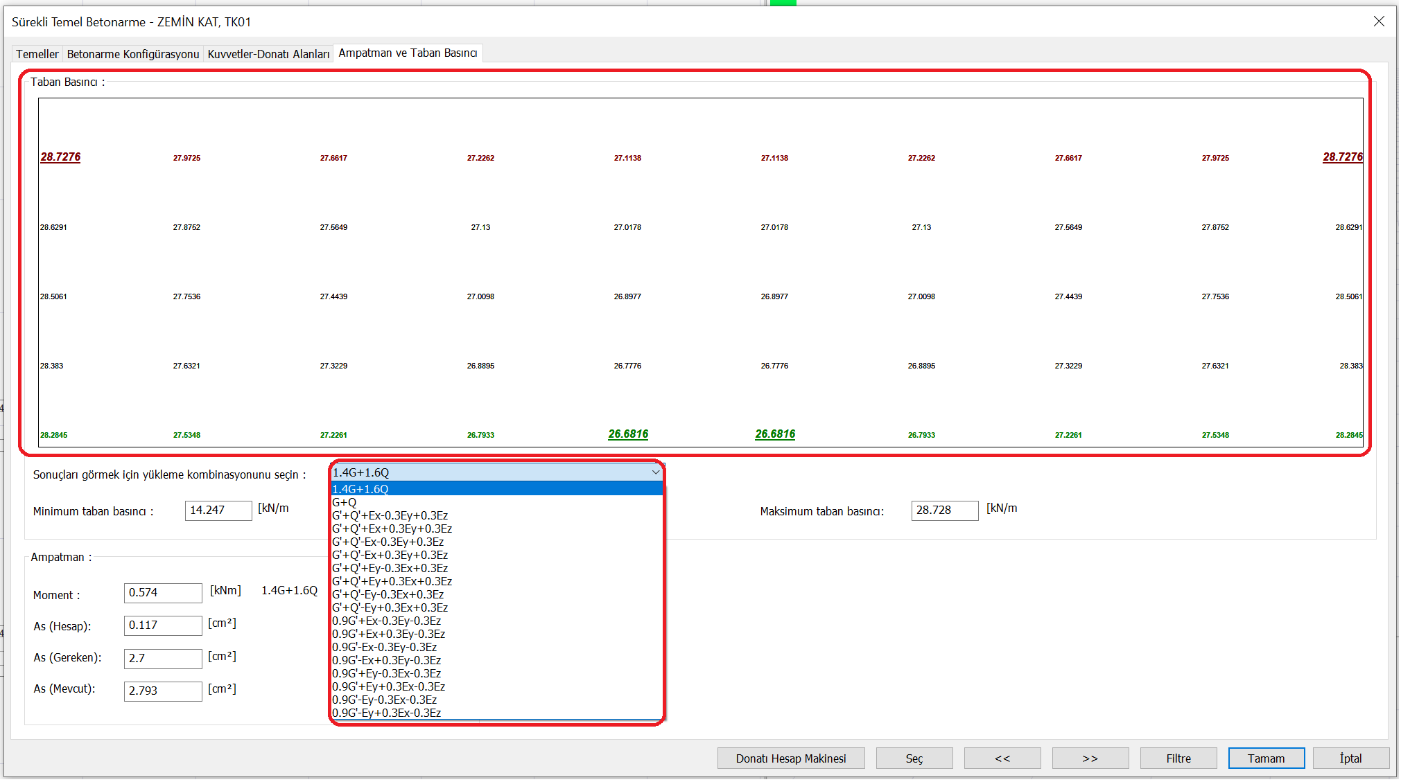Choose the highlighted 1.4G+1.6Q list option

pyautogui.click(x=496, y=489)
